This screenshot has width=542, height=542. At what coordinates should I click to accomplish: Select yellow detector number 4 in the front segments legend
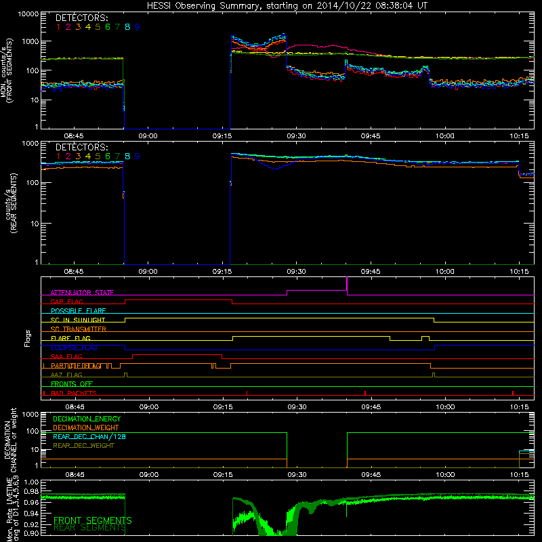(x=88, y=27)
